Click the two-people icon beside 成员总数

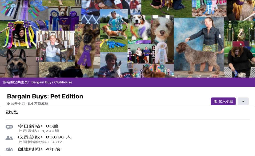tap(9, 138)
